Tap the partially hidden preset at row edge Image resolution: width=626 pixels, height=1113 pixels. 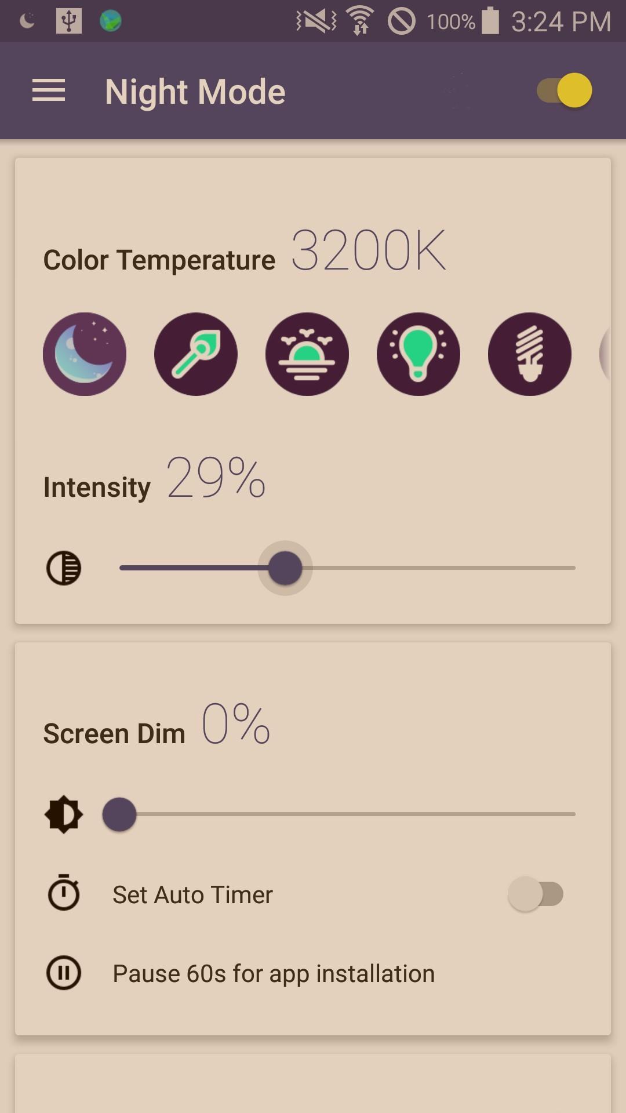point(605,354)
